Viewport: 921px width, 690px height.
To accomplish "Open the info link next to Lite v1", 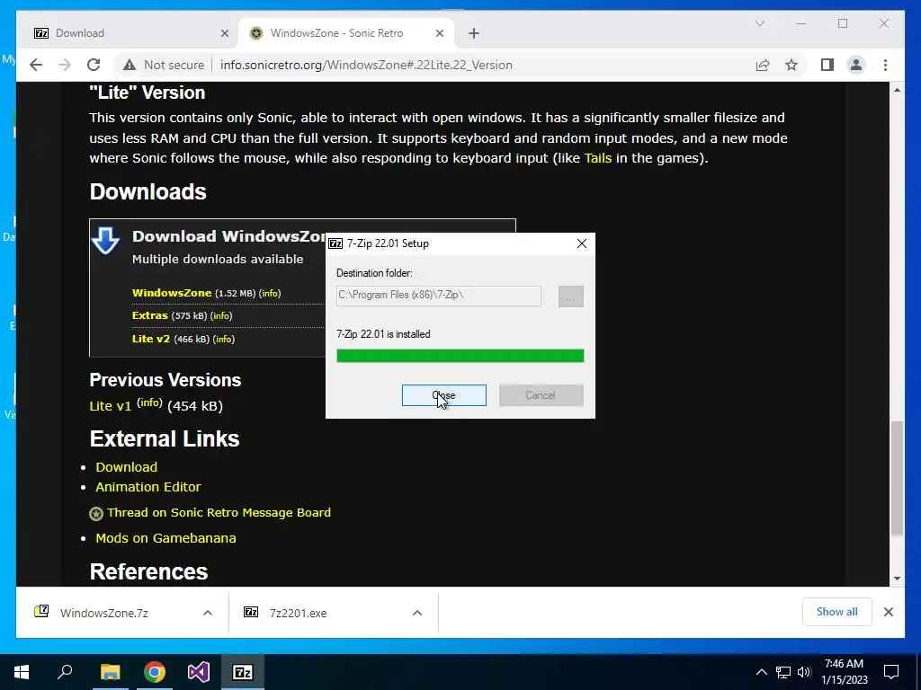I will [x=150, y=402].
